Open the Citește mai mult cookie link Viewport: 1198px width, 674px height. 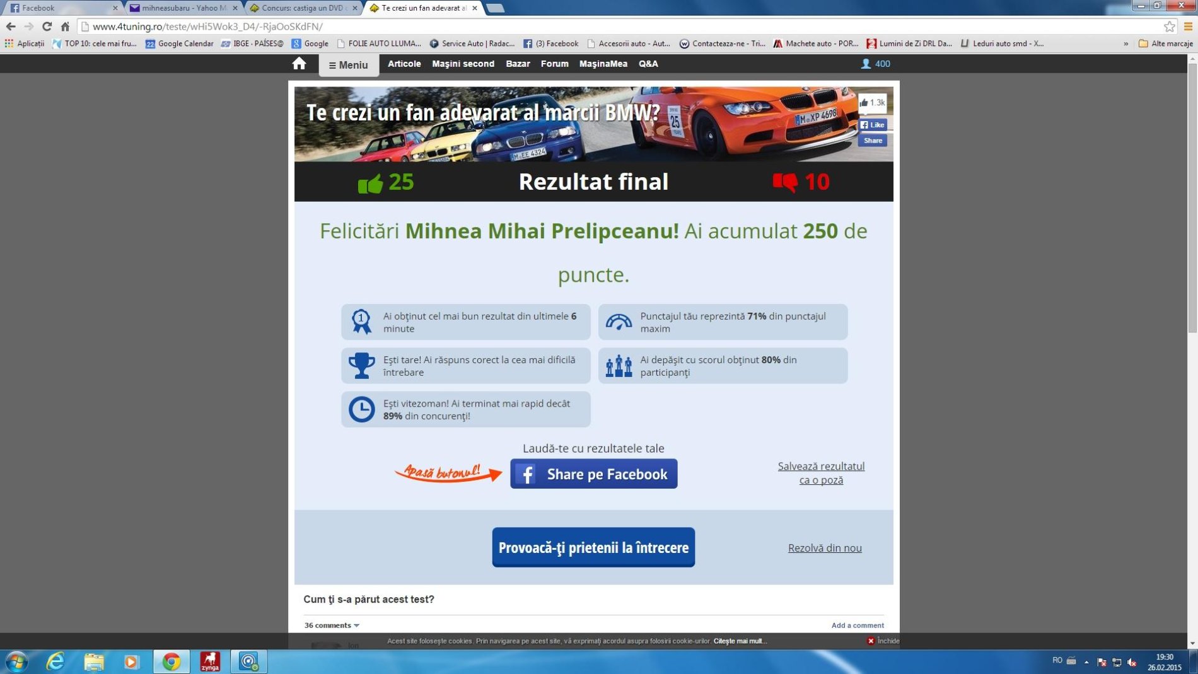(740, 641)
